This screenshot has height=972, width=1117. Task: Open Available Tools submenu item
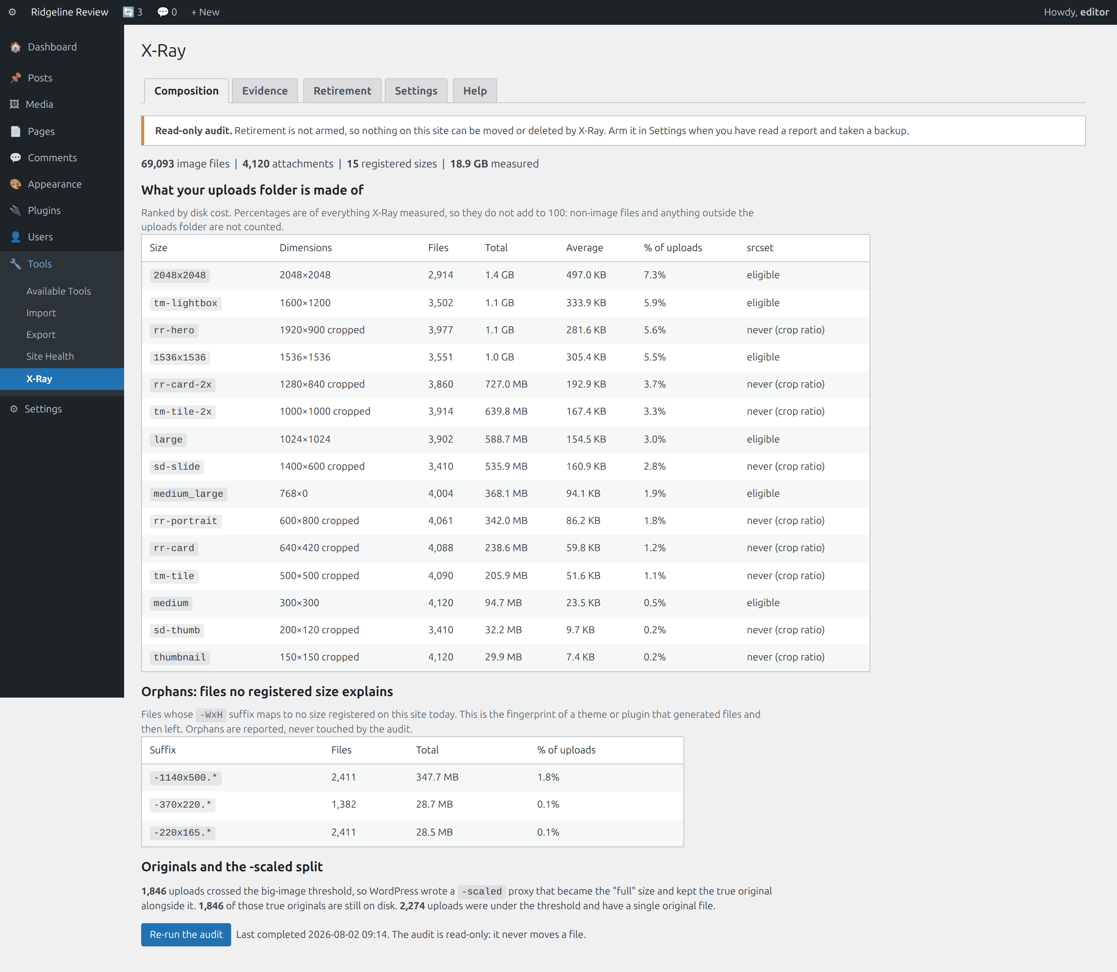point(59,291)
